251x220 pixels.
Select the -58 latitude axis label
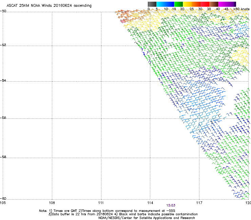pos(3,157)
